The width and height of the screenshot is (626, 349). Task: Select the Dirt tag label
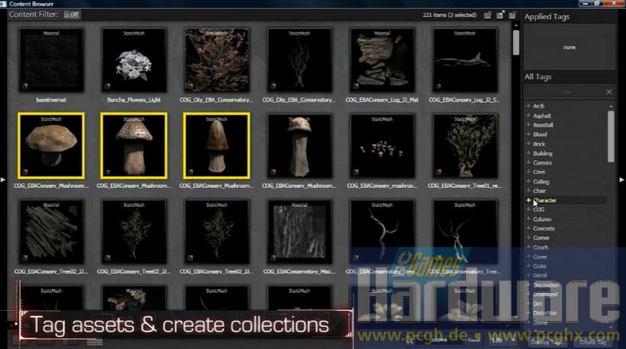click(x=537, y=304)
